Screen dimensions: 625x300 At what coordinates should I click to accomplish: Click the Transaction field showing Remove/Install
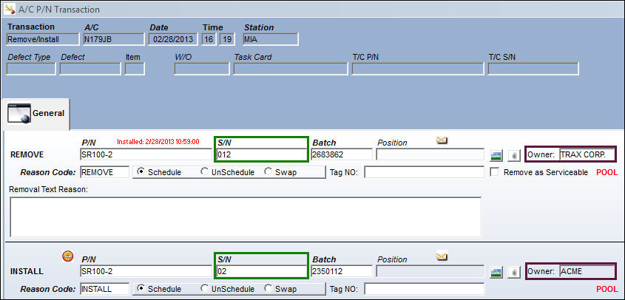click(43, 39)
